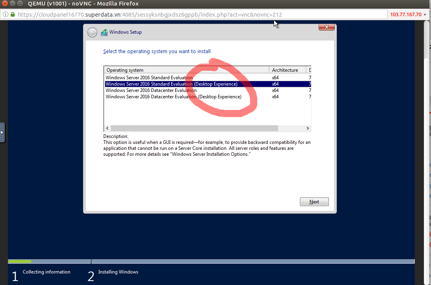Close the Windows Setup dialog

(x=326, y=27)
